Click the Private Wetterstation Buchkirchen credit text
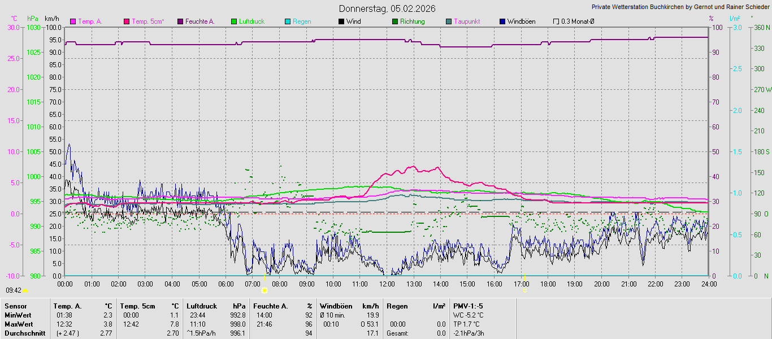772x339 pixels. (680, 7)
